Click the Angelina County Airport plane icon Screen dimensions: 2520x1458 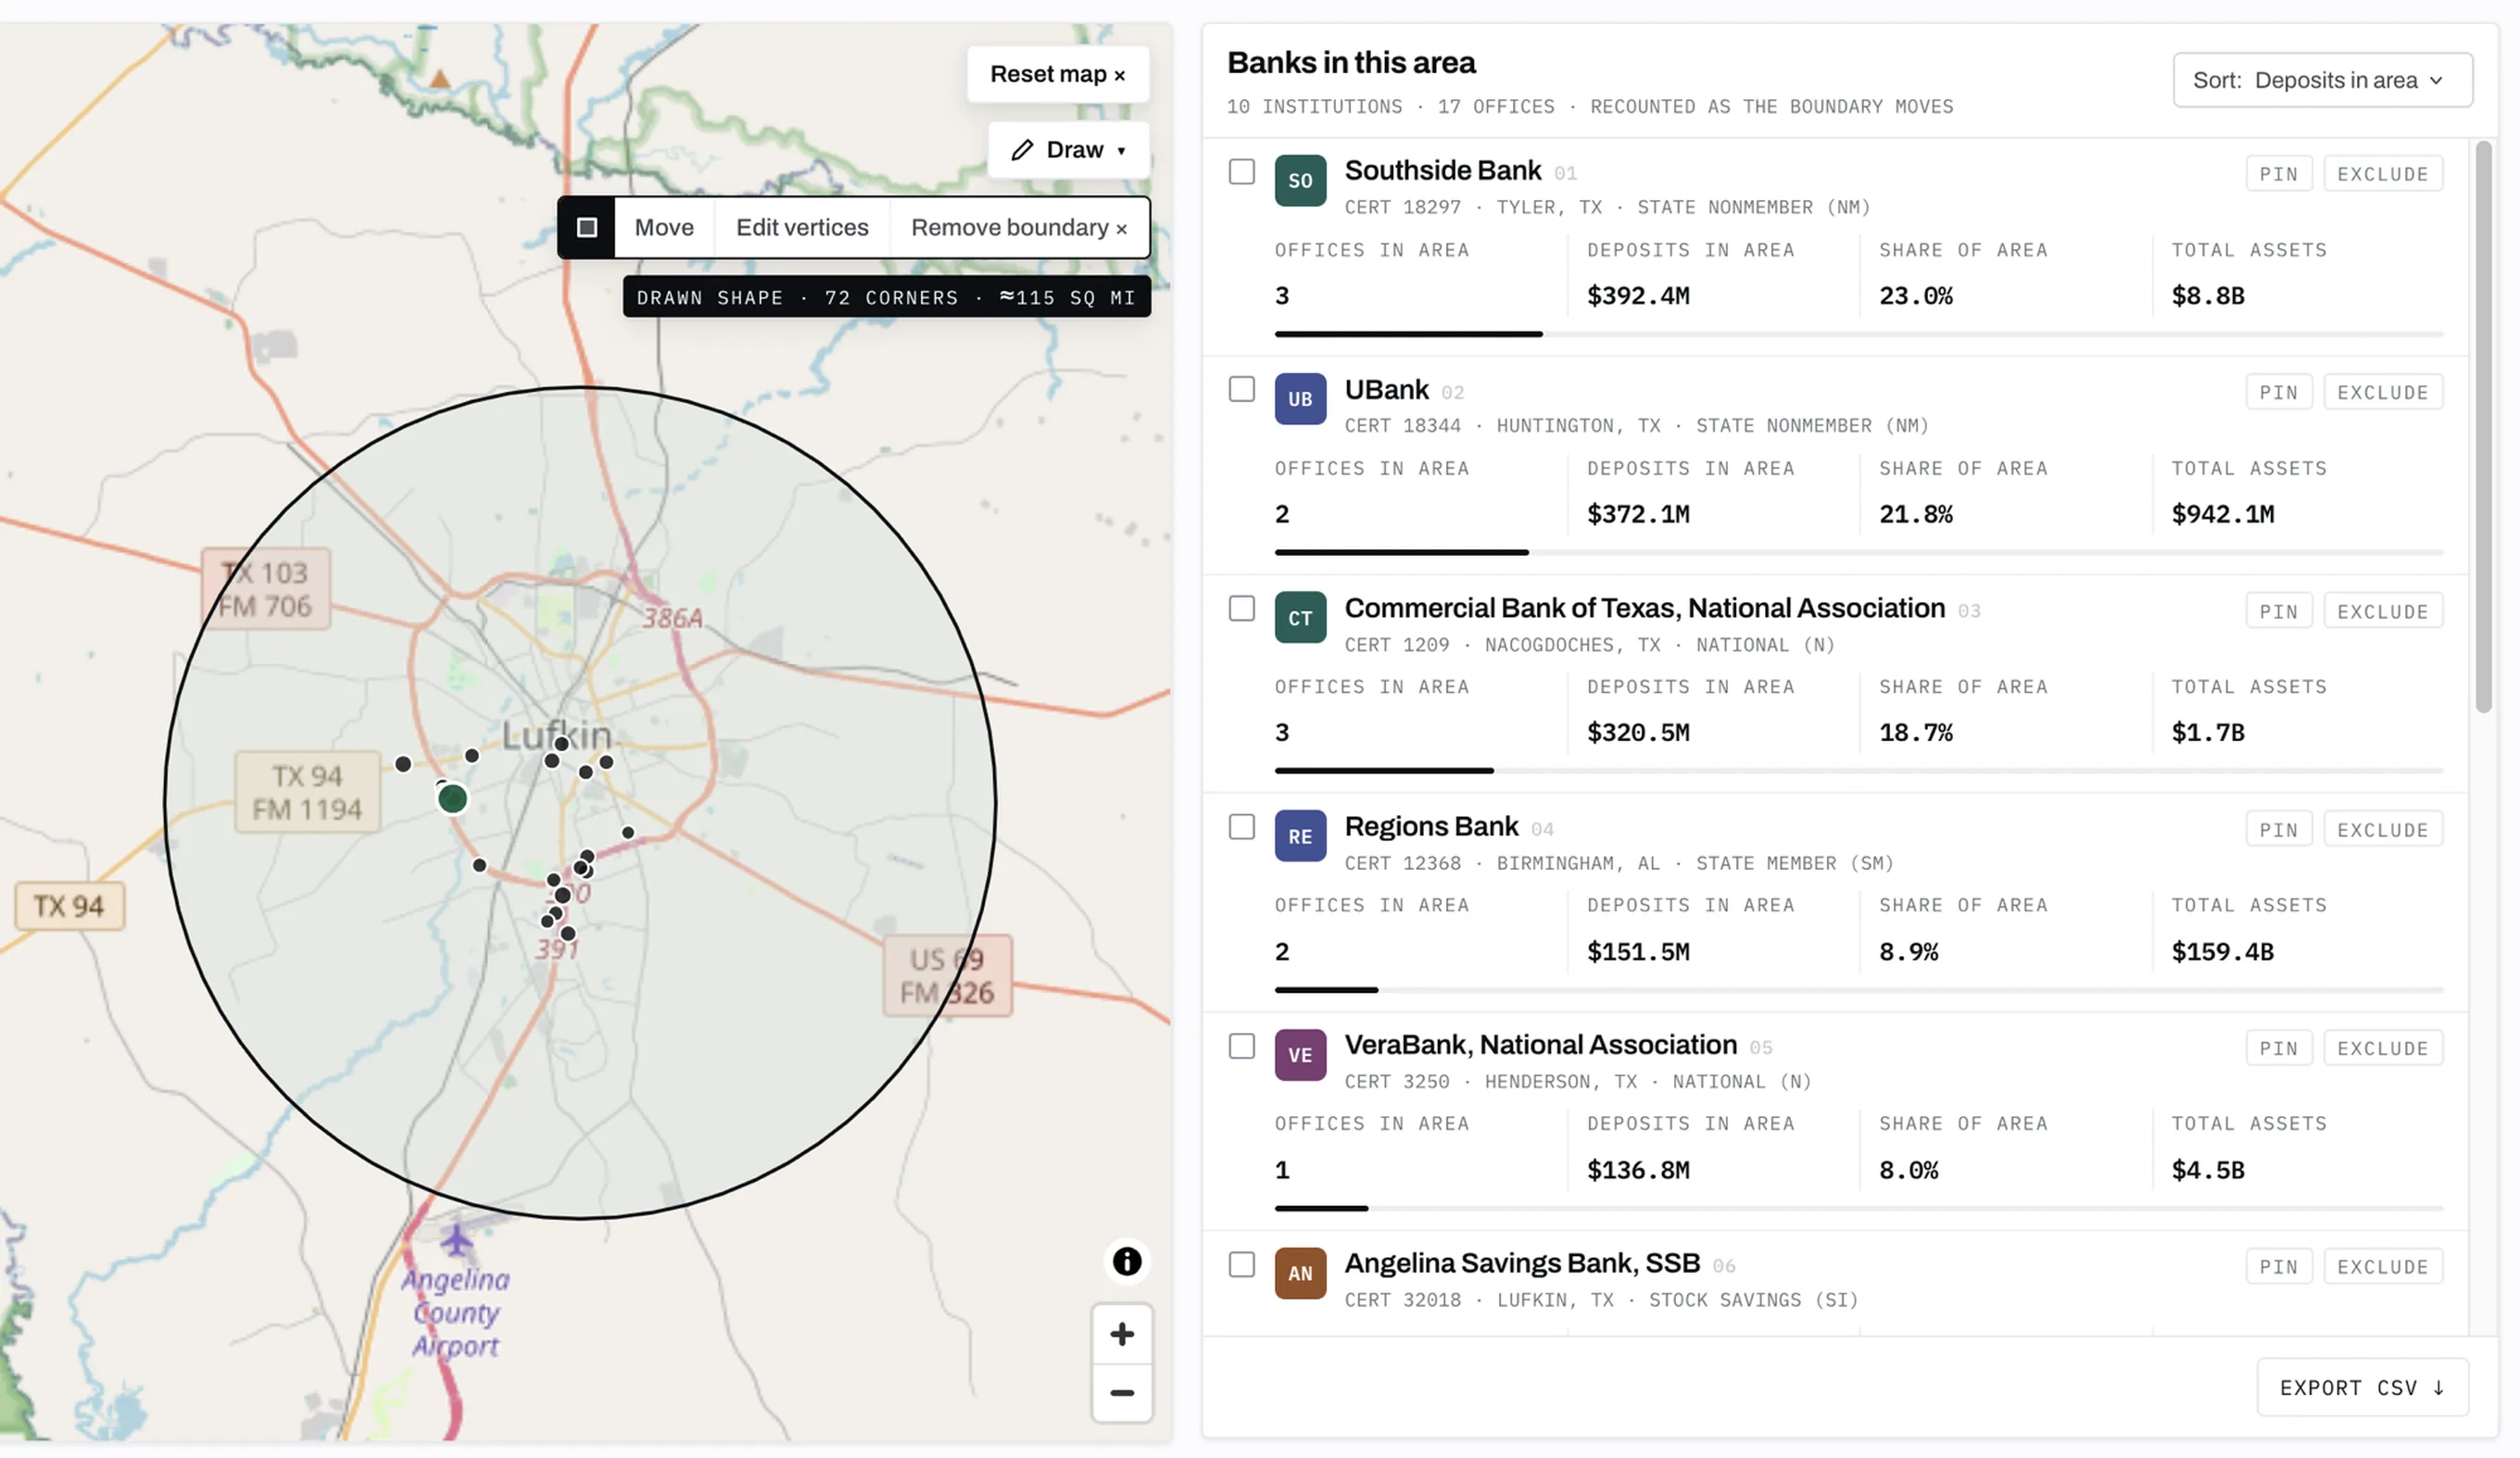tap(457, 1240)
